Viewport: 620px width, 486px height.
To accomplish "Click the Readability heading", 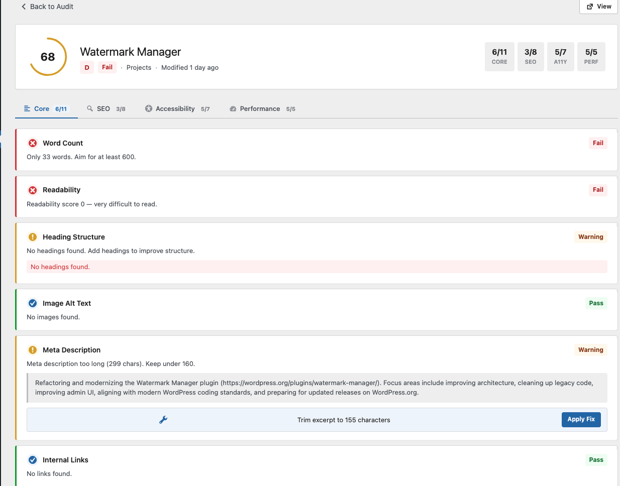I will [61, 190].
